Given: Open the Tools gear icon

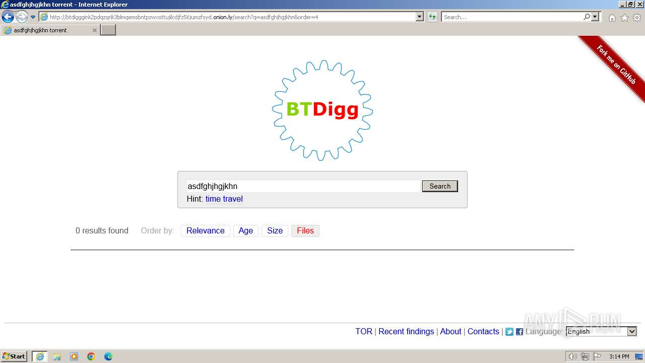Looking at the screenshot, I should (637, 18).
